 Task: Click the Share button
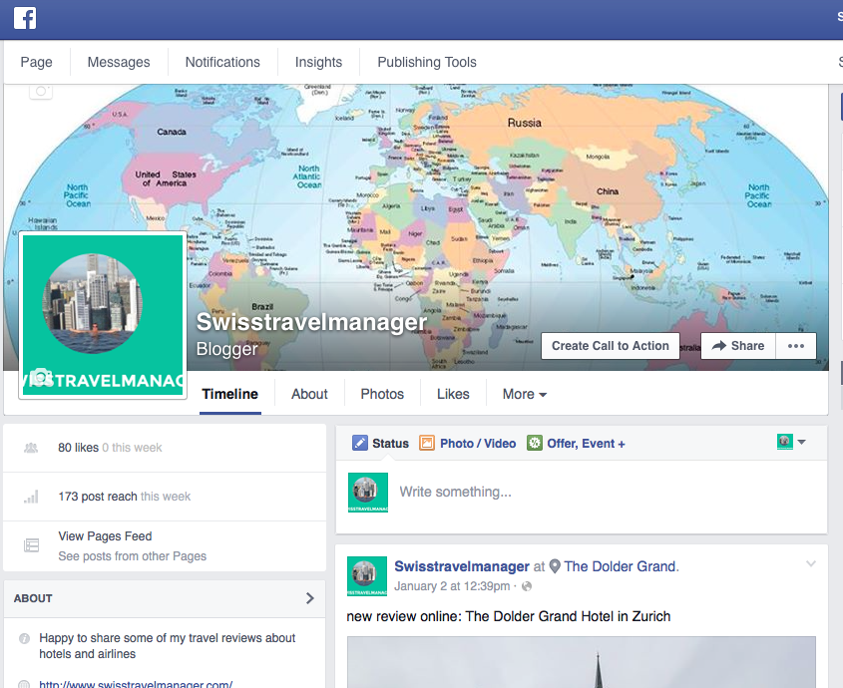[x=738, y=346]
